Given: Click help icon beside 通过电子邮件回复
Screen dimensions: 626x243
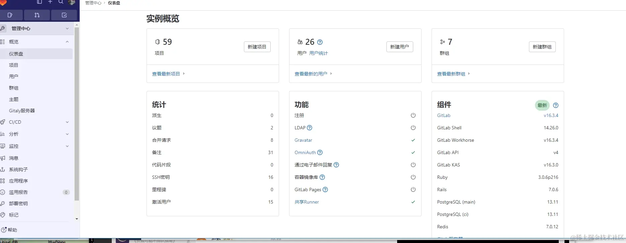Looking at the screenshot, I should point(336,165).
